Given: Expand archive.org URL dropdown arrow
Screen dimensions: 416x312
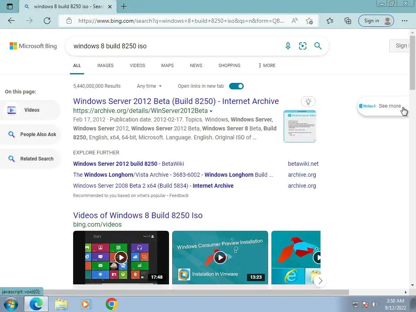Looking at the screenshot, I should pos(211,111).
